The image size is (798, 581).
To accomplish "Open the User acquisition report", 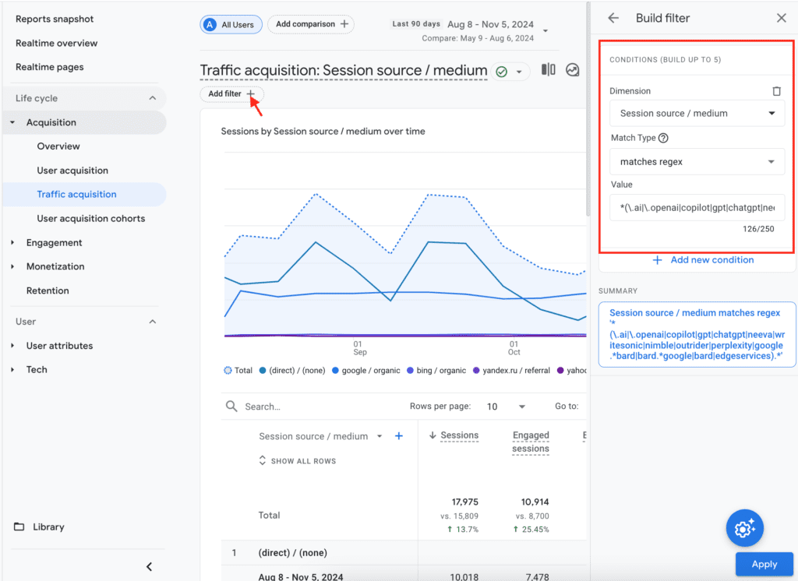I will (x=72, y=171).
